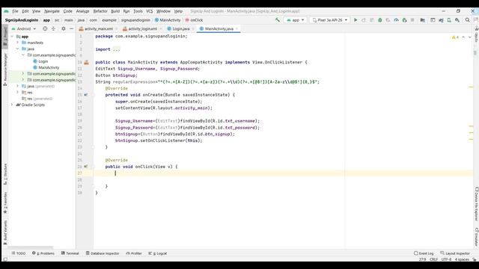Collapse the app module tree node
479x269 pixels.
click(12, 37)
